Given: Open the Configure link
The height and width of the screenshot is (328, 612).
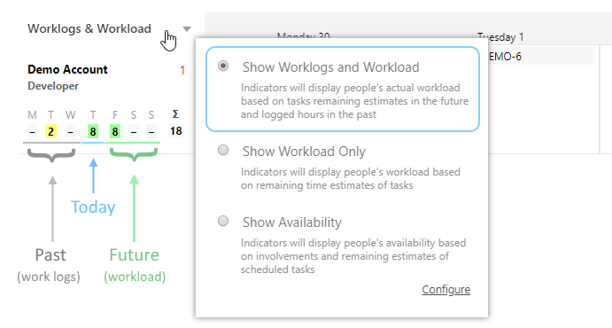Looking at the screenshot, I should pyautogui.click(x=446, y=290).
